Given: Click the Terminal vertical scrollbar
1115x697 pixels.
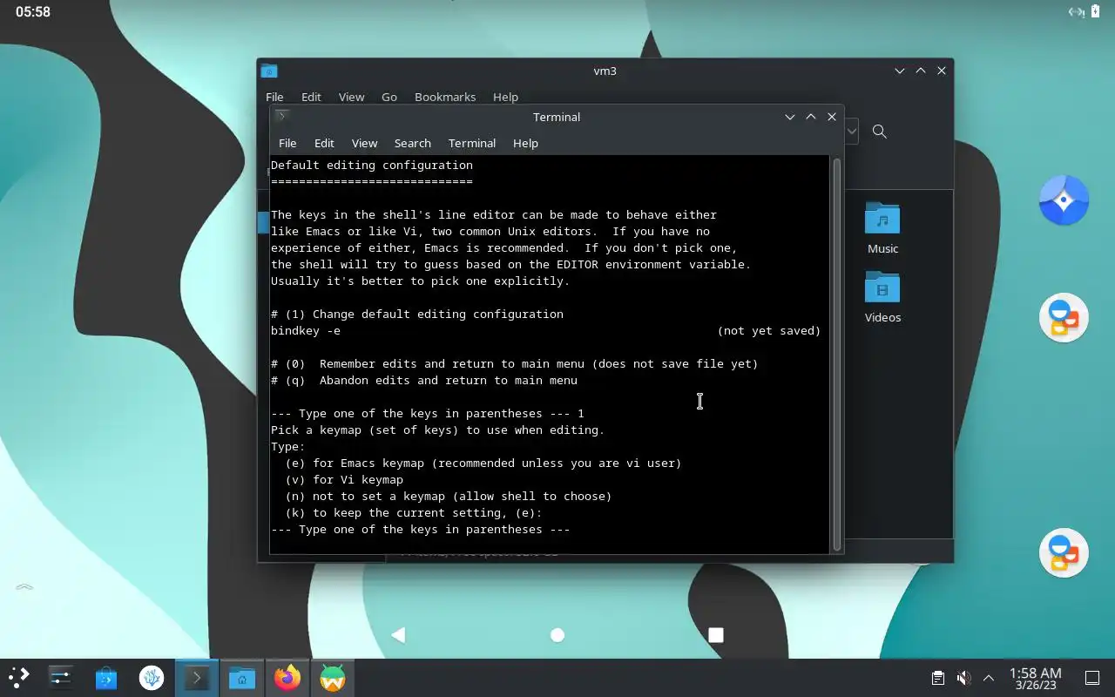Looking at the screenshot, I should (x=837, y=354).
